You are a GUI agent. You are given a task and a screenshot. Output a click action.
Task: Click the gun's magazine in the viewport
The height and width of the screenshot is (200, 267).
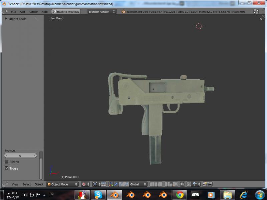[155, 150]
